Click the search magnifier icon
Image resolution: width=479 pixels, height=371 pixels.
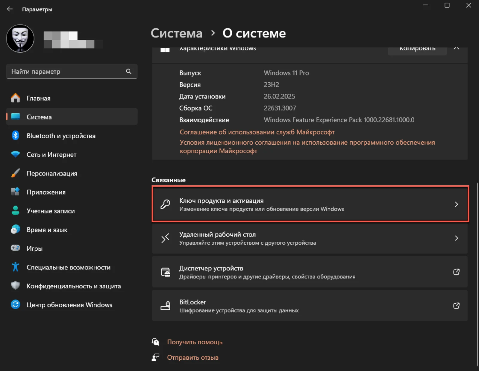pyautogui.click(x=128, y=71)
